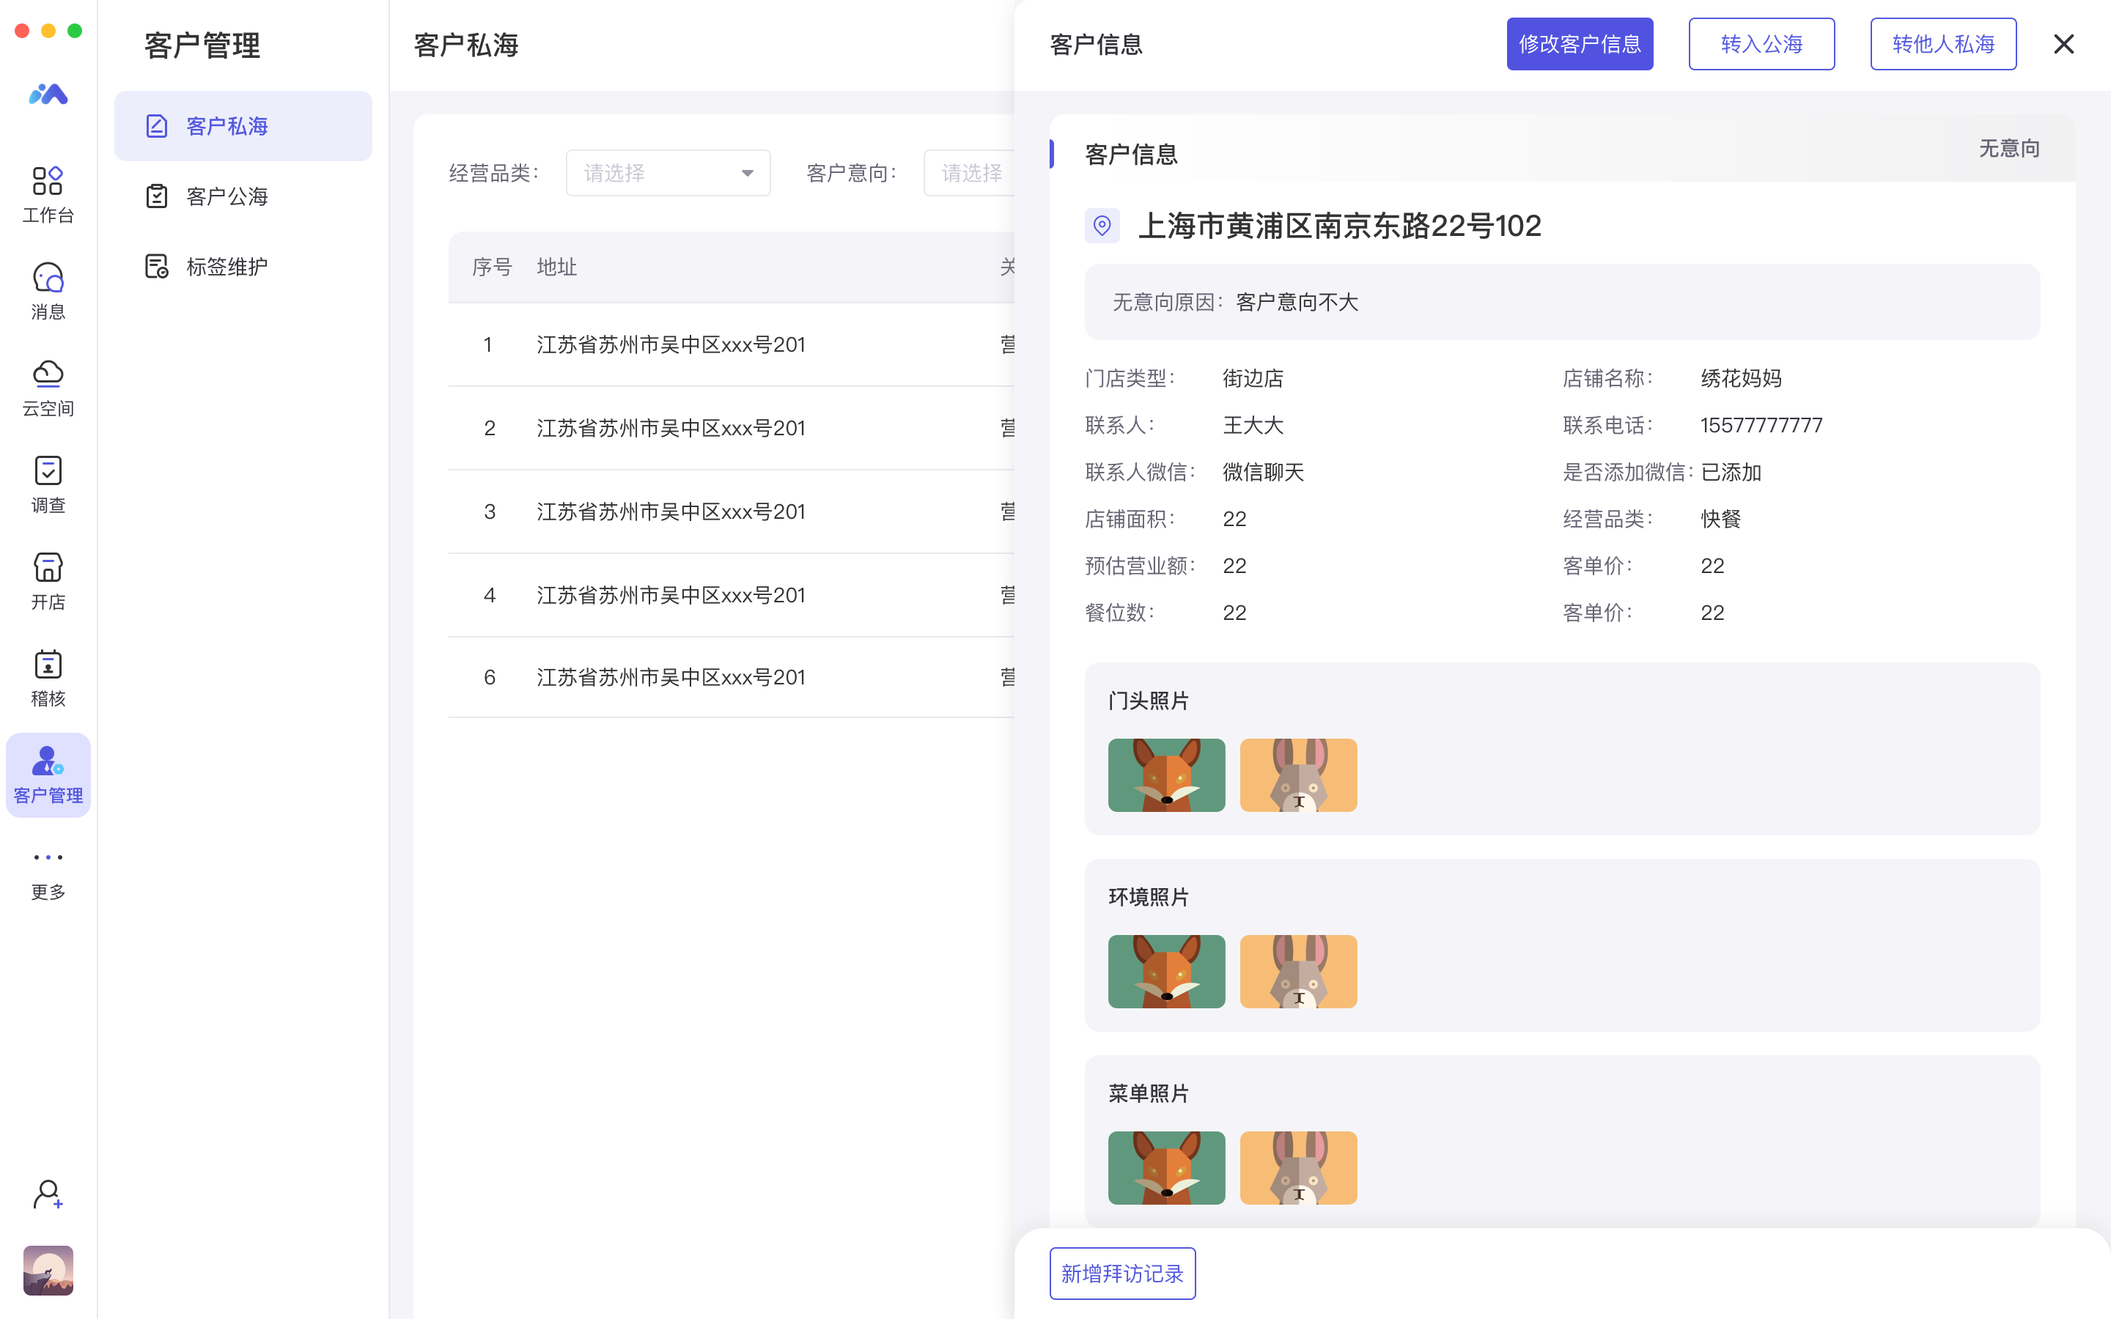
Task: Click the 更多 three-dots icon
Action: pyautogui.click(x=48, y=857)
